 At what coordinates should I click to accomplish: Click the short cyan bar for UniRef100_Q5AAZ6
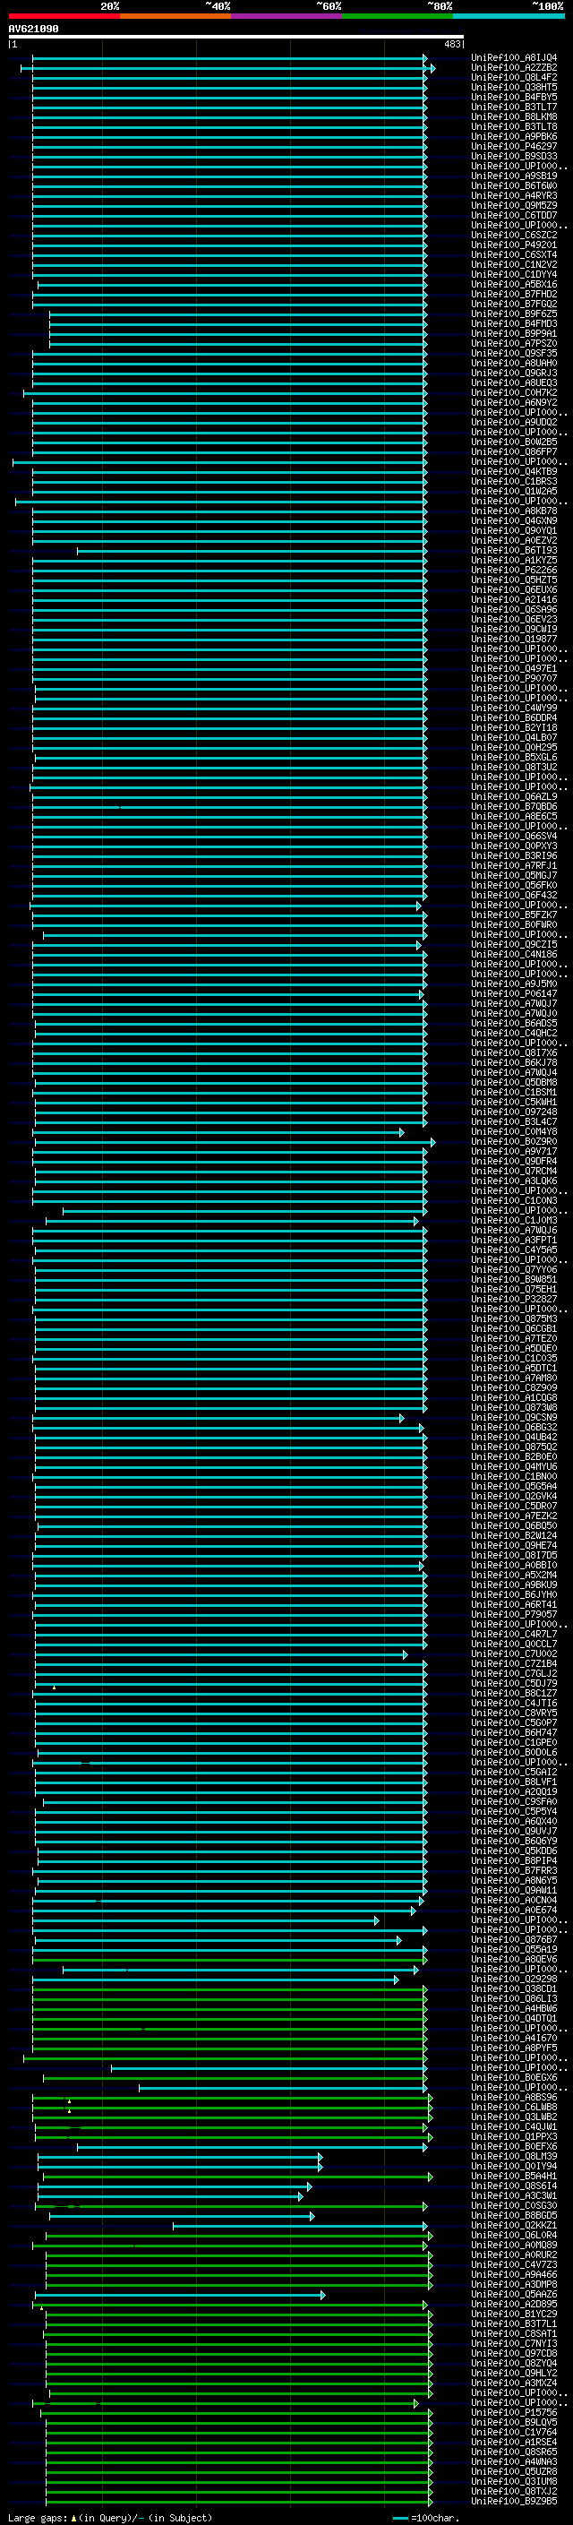coord(180,2295)
